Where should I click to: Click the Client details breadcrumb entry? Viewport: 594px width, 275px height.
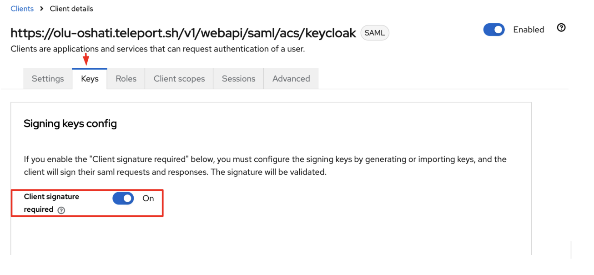coord(71,8)
